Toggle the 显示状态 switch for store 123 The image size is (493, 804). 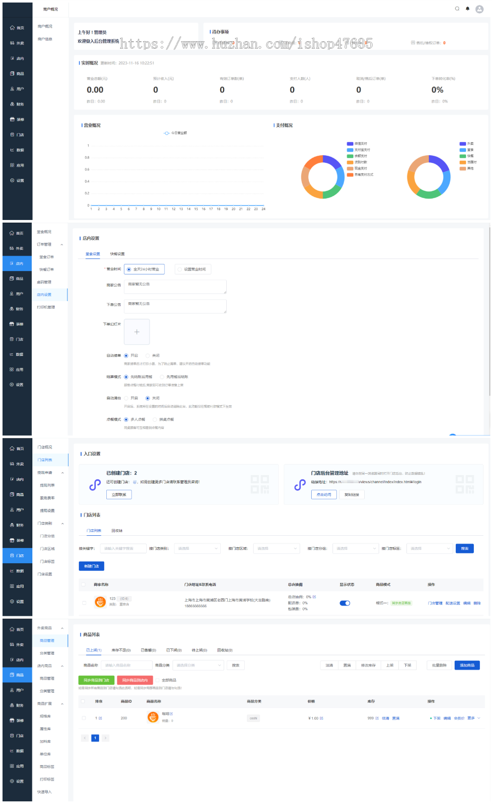pos(345,603)
